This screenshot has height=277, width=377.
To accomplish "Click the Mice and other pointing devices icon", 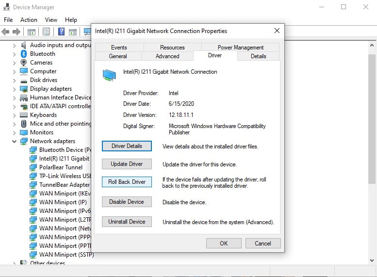I will (x=24, y=124).
